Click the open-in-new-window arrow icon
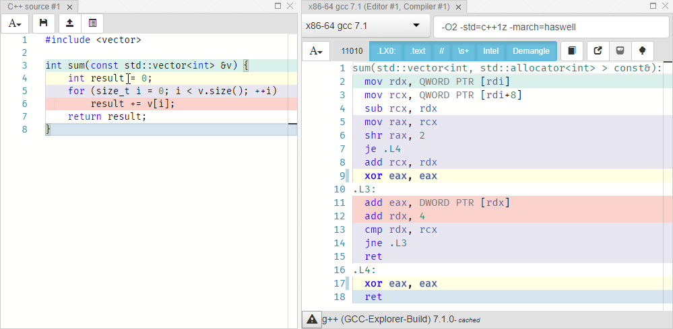 click(x=598, y=51)
